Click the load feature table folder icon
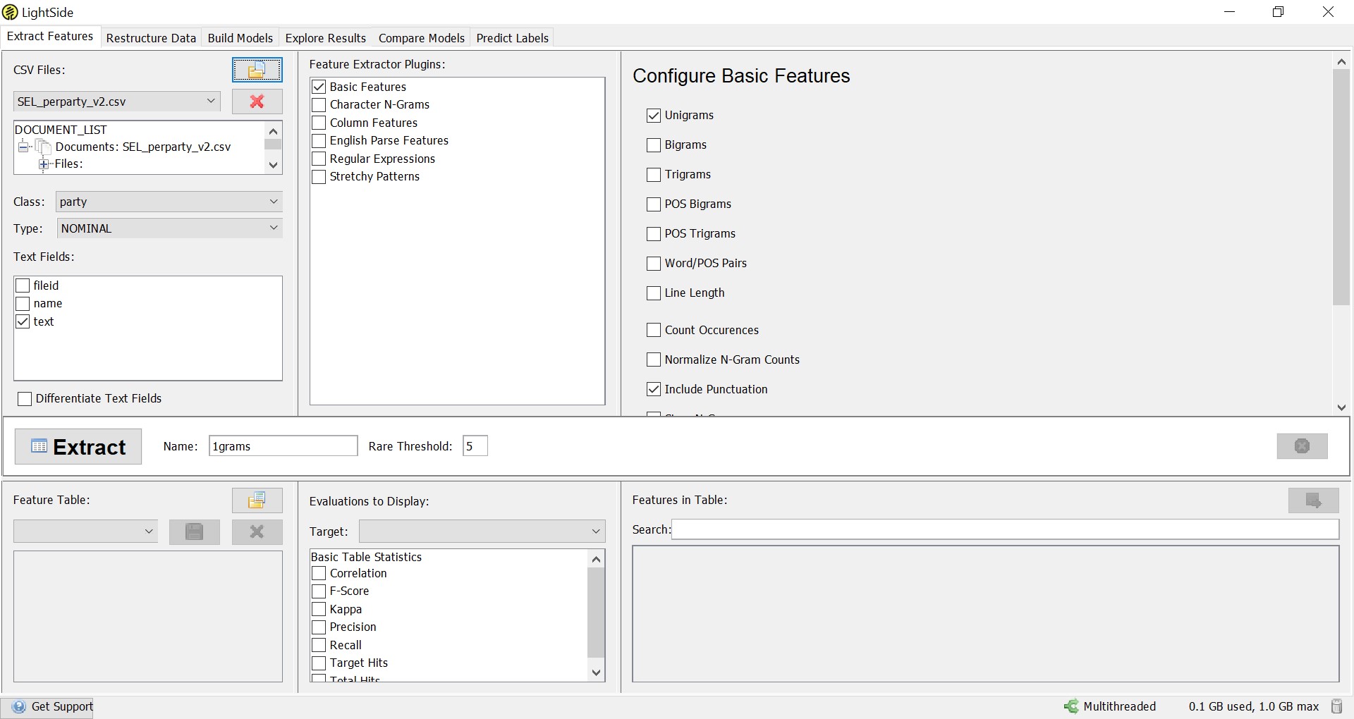Image resolution: width=1354 pixels, height=719 pixels. click(x=257, y=500)
